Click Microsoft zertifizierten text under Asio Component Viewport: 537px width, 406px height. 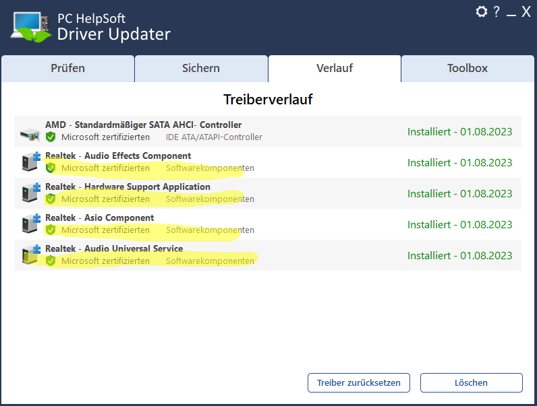pos(105,230)
